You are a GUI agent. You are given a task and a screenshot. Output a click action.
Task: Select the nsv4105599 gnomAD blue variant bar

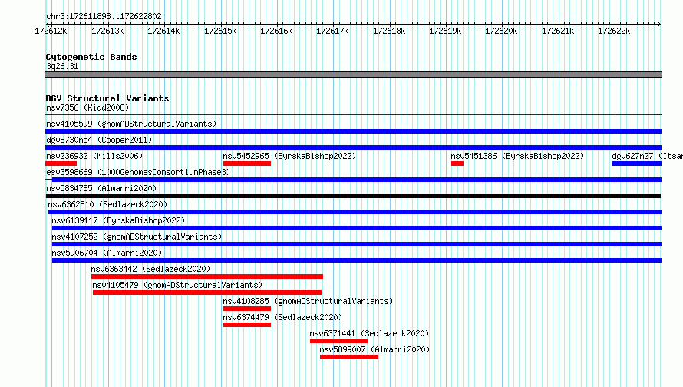353,131
